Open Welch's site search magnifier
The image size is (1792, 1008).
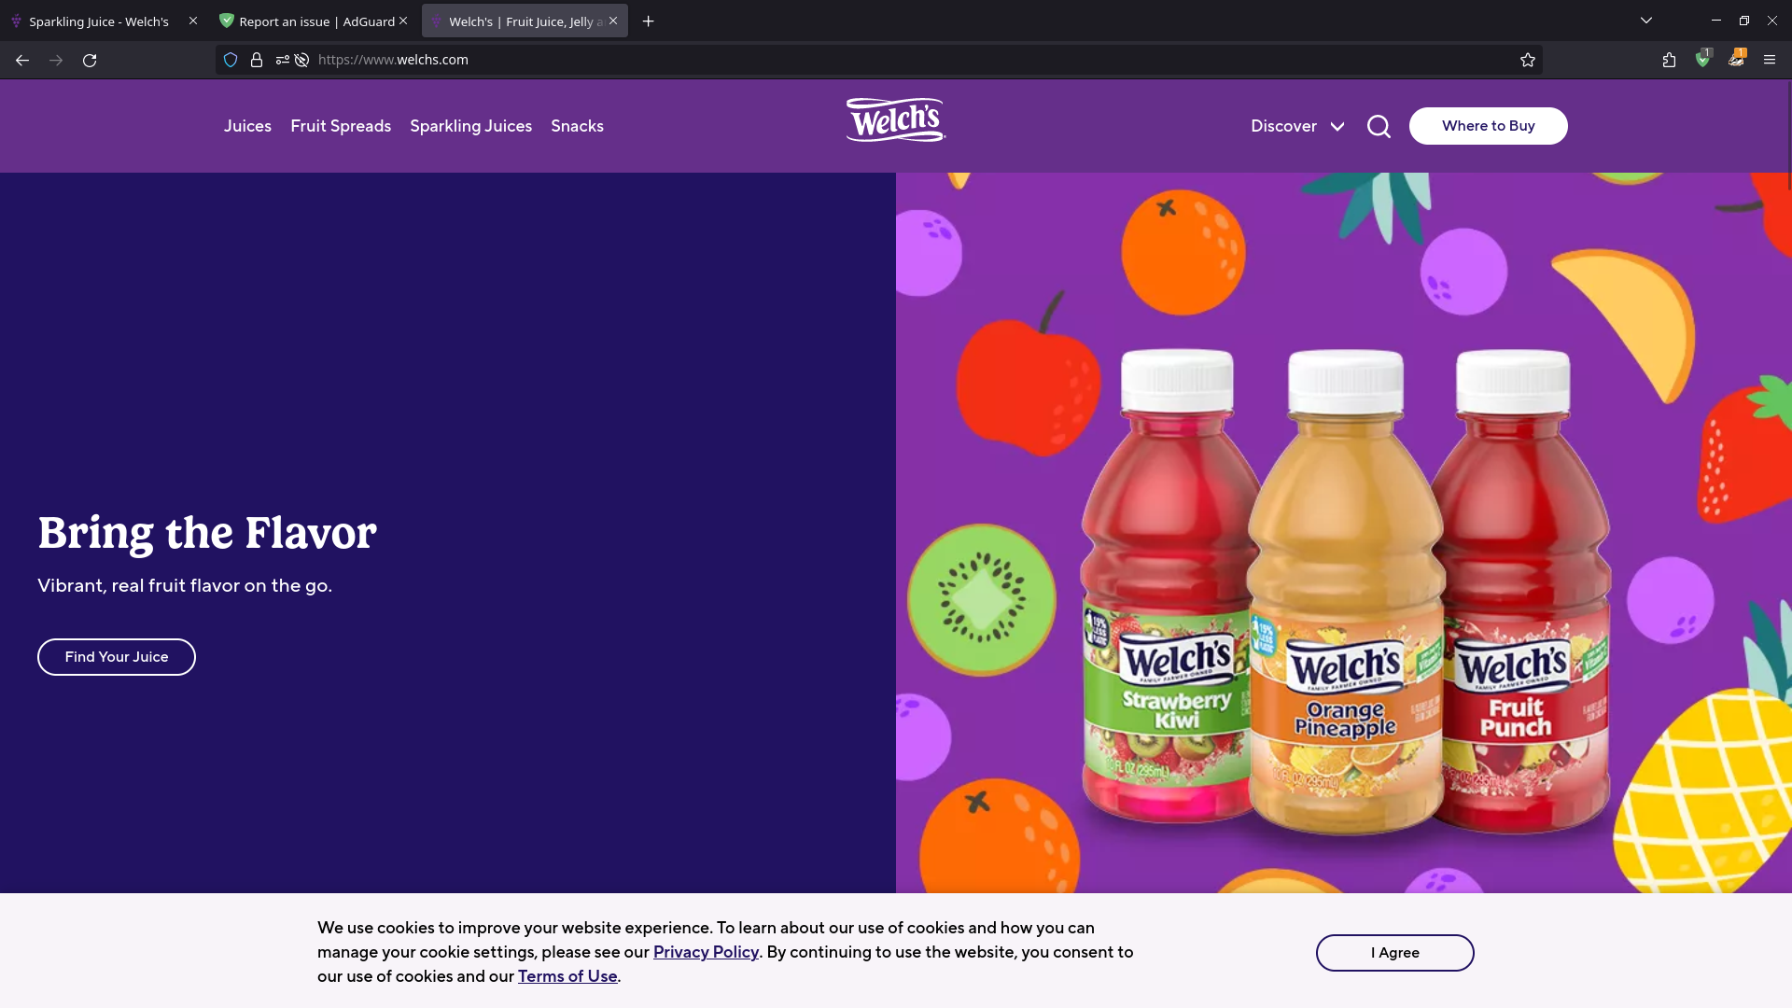coord(1379,126)
